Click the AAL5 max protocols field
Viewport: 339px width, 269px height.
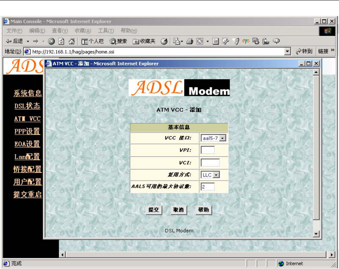tap(207, 187)
